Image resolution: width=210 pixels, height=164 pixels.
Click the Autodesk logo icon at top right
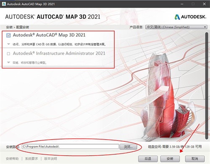177,17
